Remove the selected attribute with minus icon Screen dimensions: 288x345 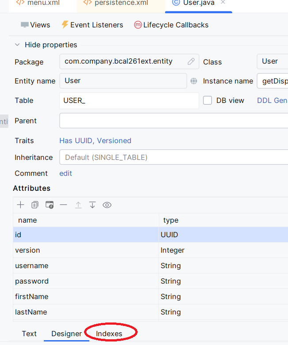coord(64,205)
